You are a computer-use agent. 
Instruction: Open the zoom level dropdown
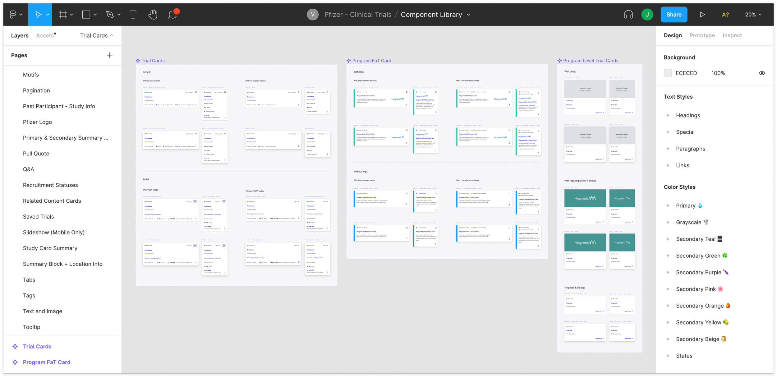point(753,14)
